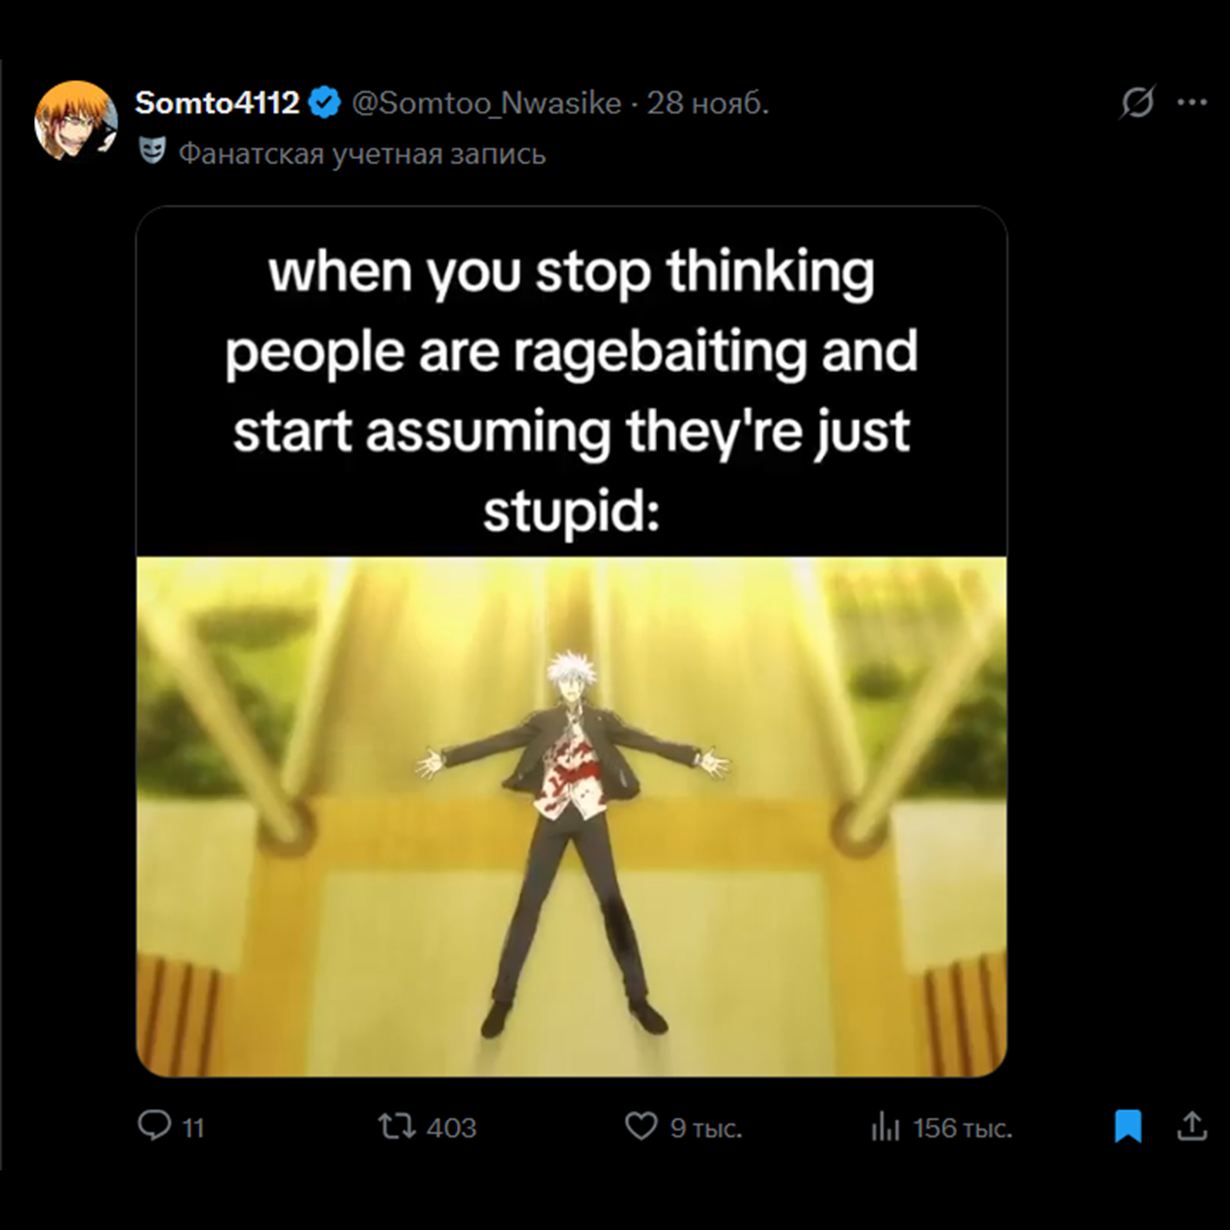
Task: Open view analytics bar chart icon
Action: click(x=884, y=1127)
